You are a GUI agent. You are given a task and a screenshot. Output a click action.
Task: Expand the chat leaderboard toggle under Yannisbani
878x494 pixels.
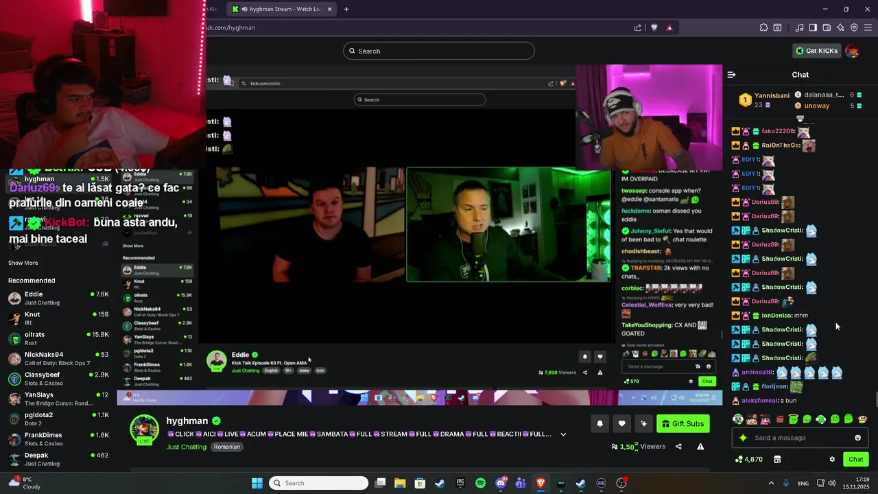tap(800, 119)
